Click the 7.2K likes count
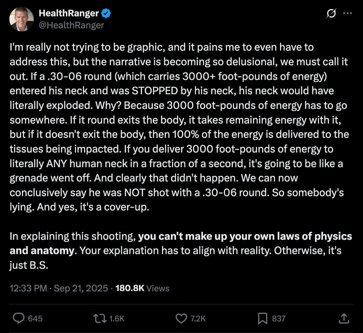This screenshot has height=333, width=363. (x=198, y=319)
